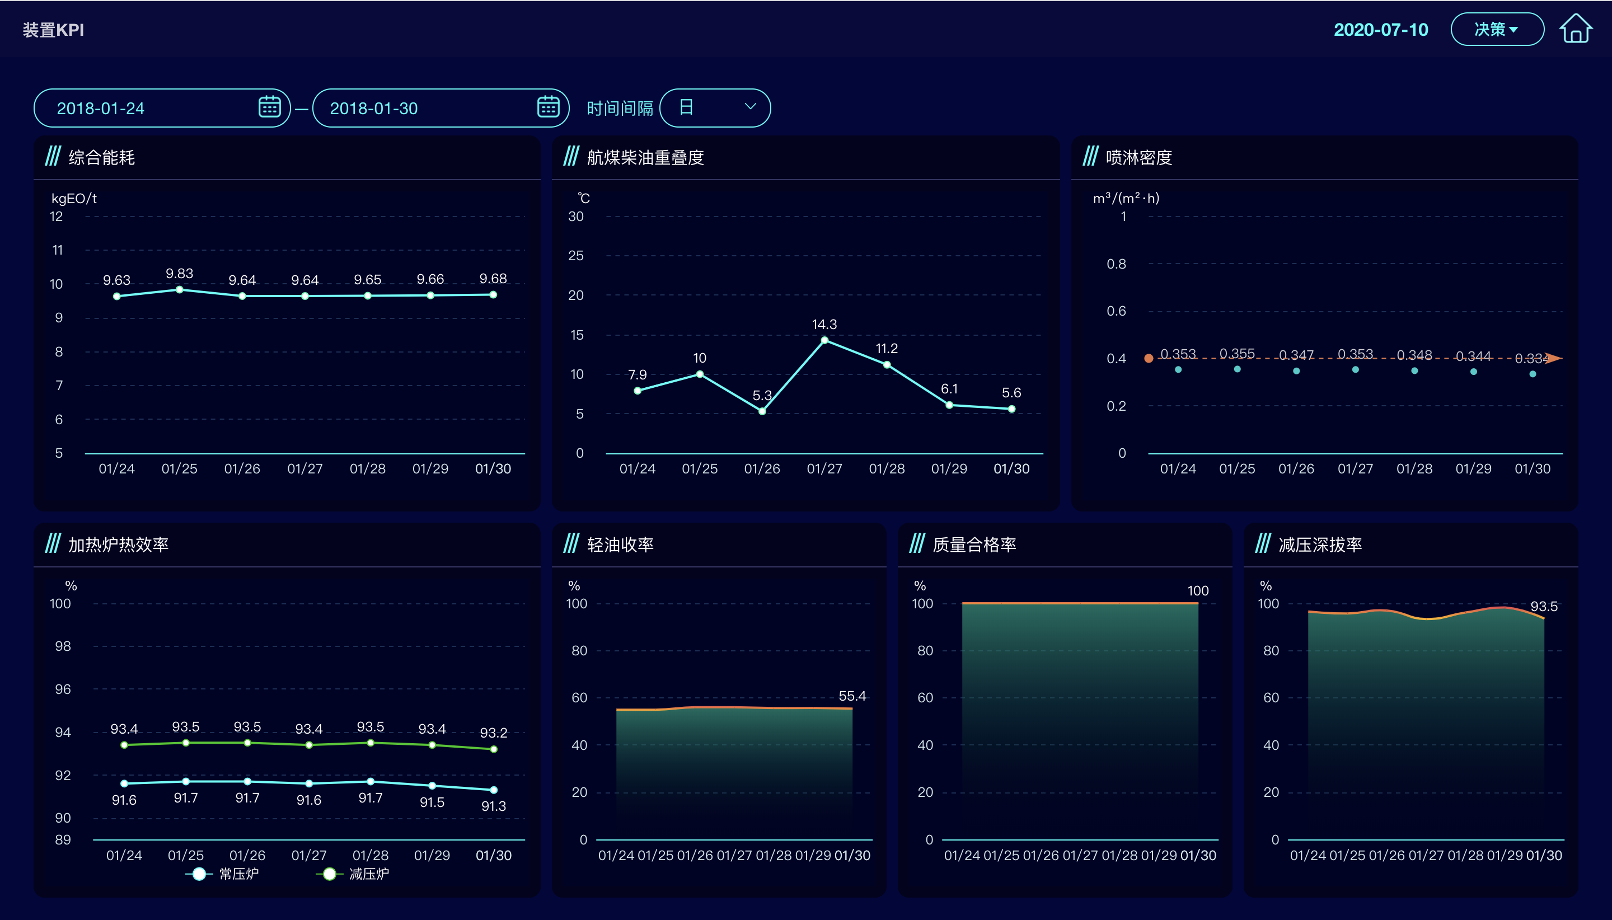
Task: Click the slash icon beside 轻油收率 panel title
Action: (572, 544)
